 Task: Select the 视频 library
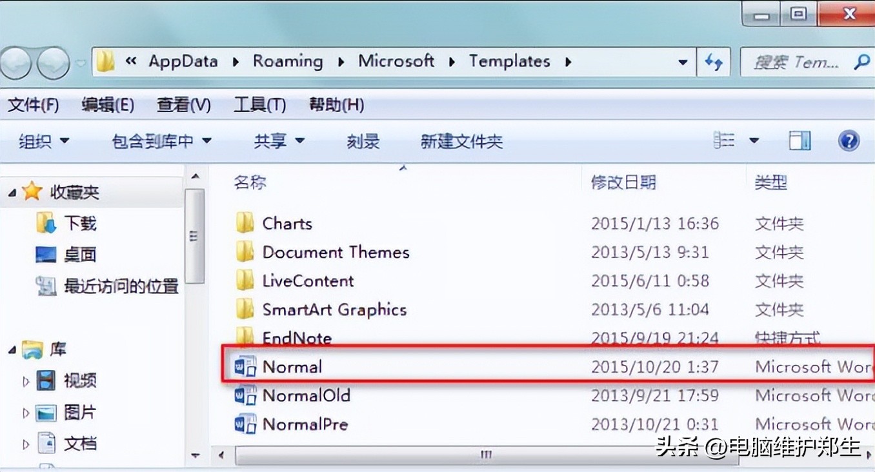pyautogui.click(x=80, y=380)
